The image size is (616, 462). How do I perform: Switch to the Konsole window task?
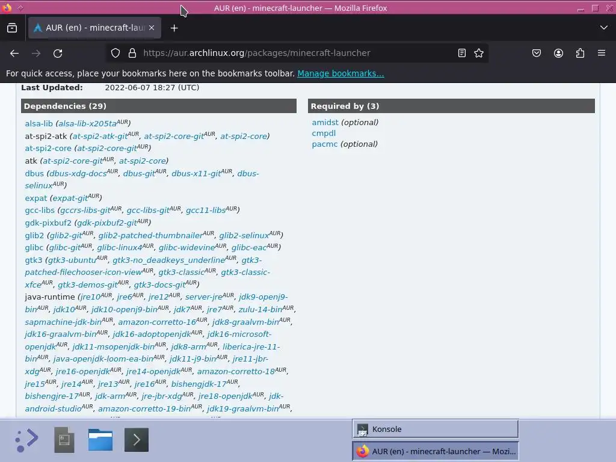click(436, 429)
